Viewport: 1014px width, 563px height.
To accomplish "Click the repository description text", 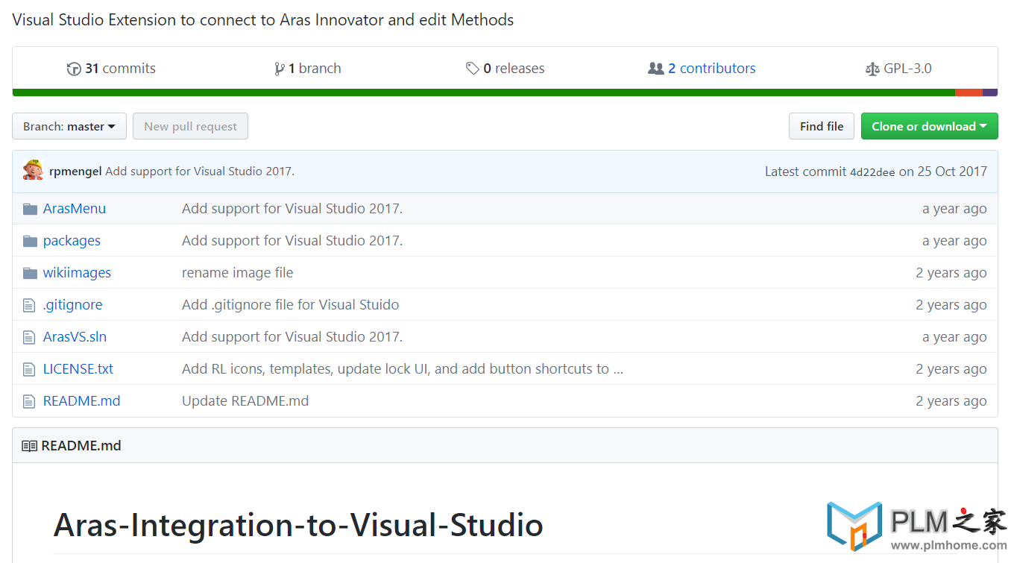I will [263, 19].
